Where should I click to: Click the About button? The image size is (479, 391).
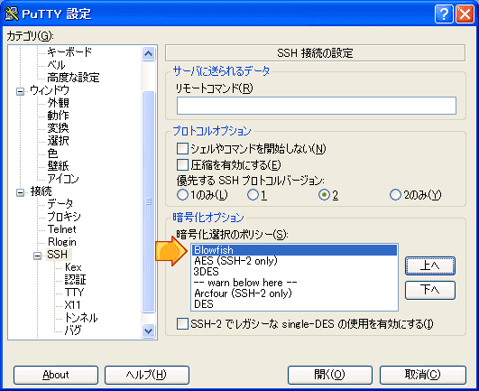click(x=56, y=375)
